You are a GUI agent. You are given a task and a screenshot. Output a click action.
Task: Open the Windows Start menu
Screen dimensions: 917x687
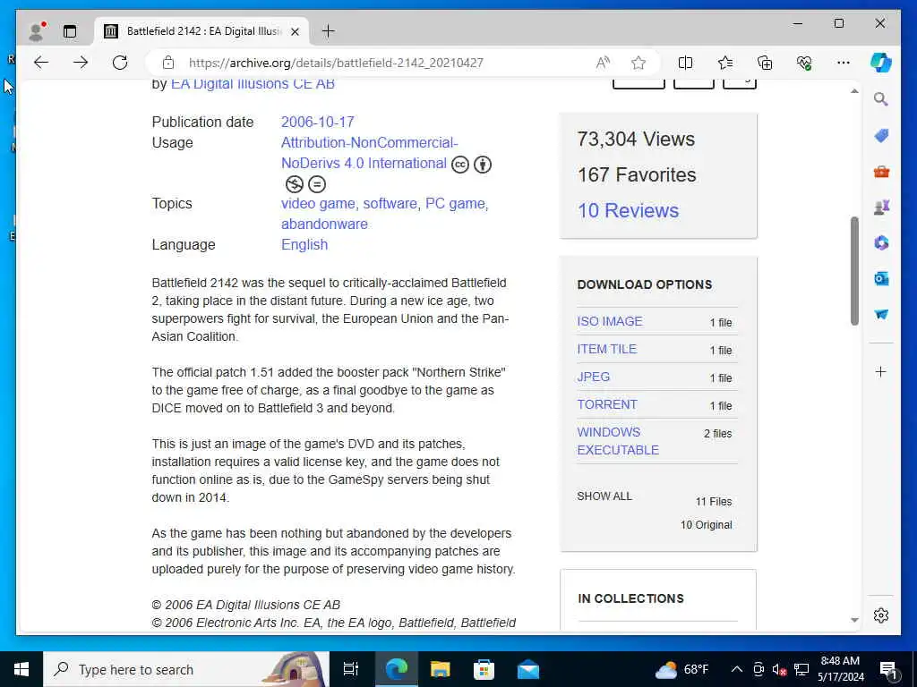(x=21, y=669)
